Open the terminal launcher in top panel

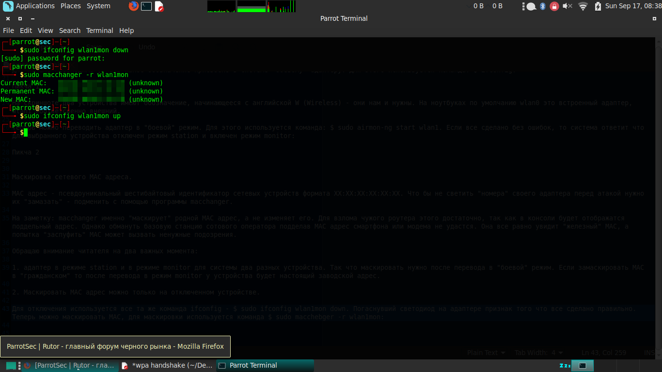click(146, 6)
